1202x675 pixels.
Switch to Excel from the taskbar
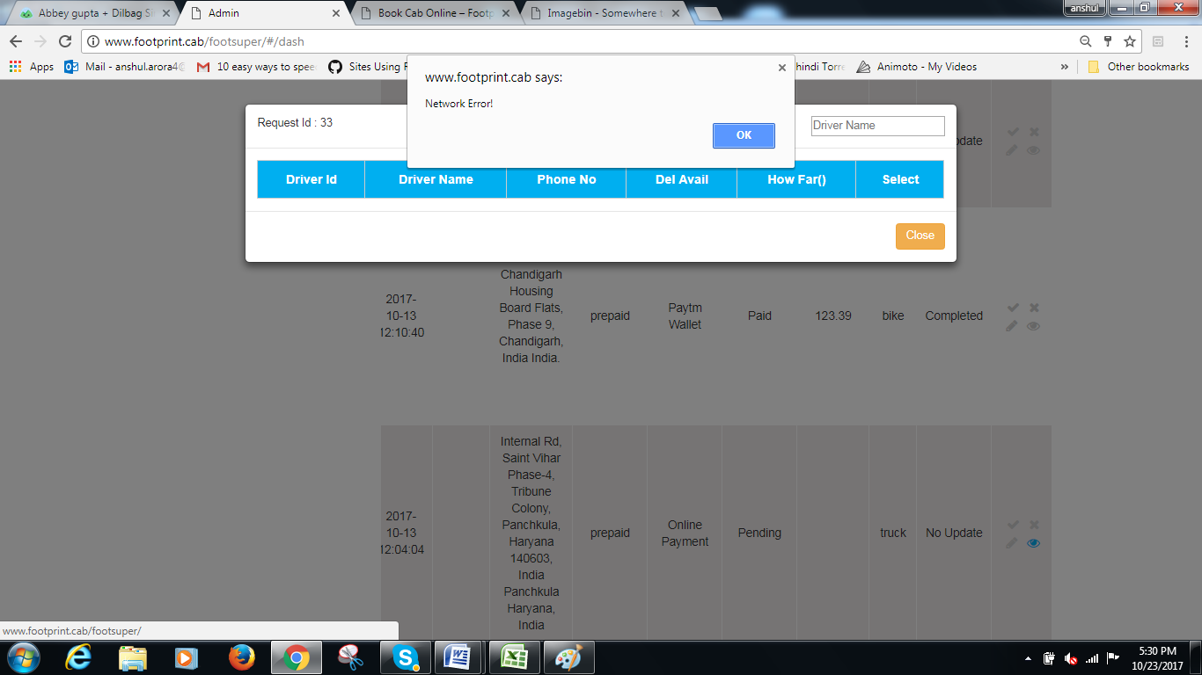coord(515,657)
